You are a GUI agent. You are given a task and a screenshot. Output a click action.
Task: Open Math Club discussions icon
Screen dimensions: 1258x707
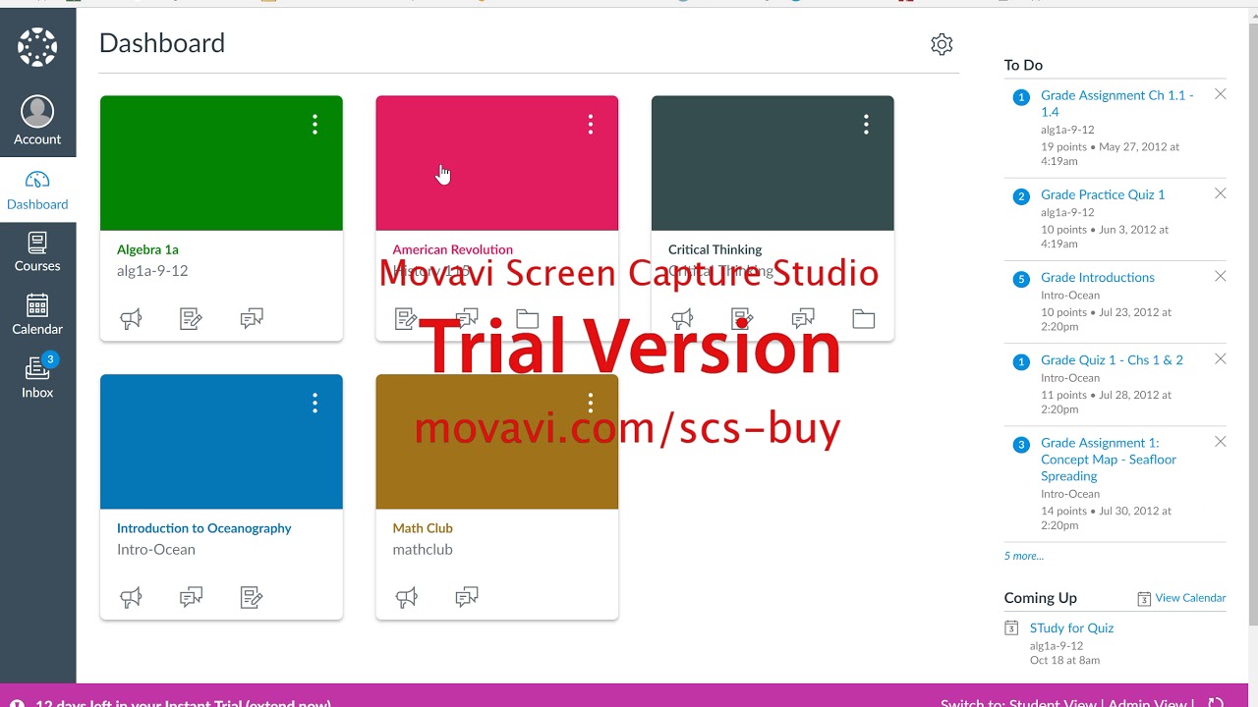pos(467,597)
